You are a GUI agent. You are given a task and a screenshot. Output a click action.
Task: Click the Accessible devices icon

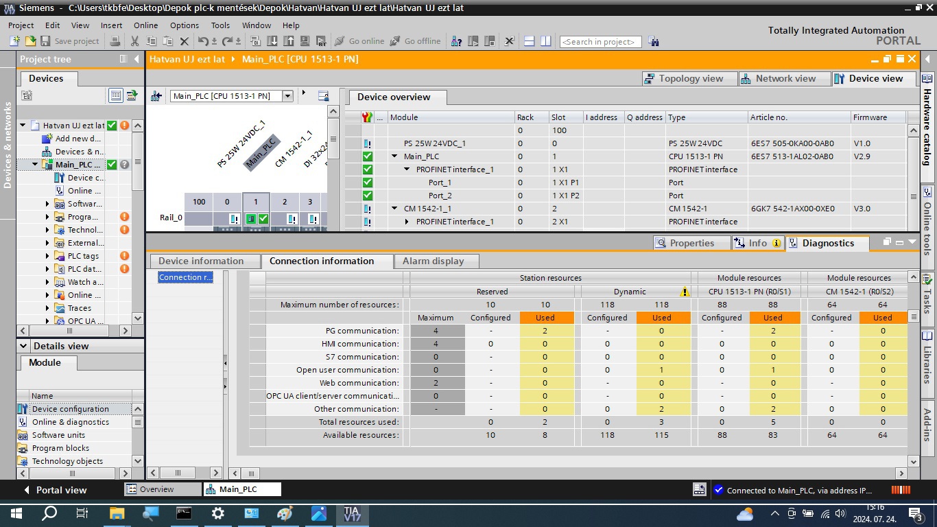tap(456, 41)
